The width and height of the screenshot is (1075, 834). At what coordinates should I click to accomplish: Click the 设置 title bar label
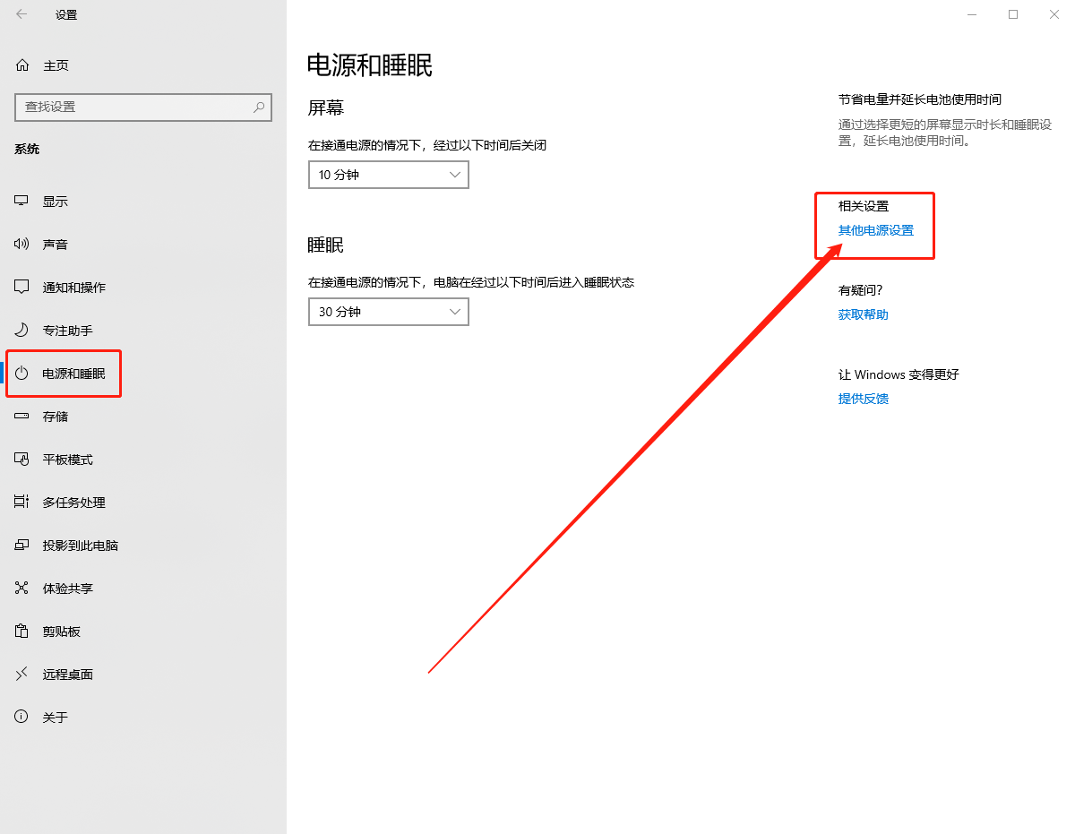65,14
